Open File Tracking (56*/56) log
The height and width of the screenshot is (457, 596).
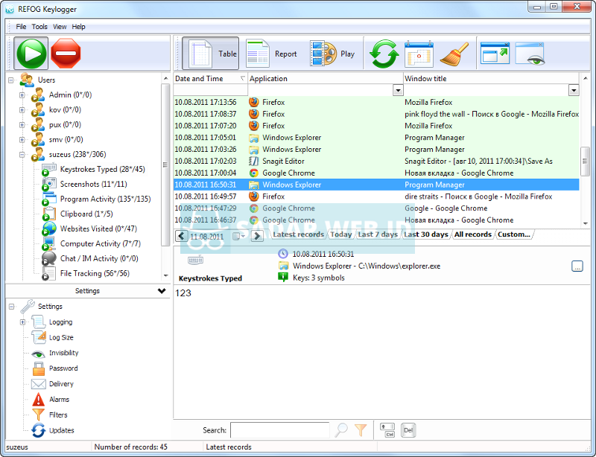click(x=95, y=273)
